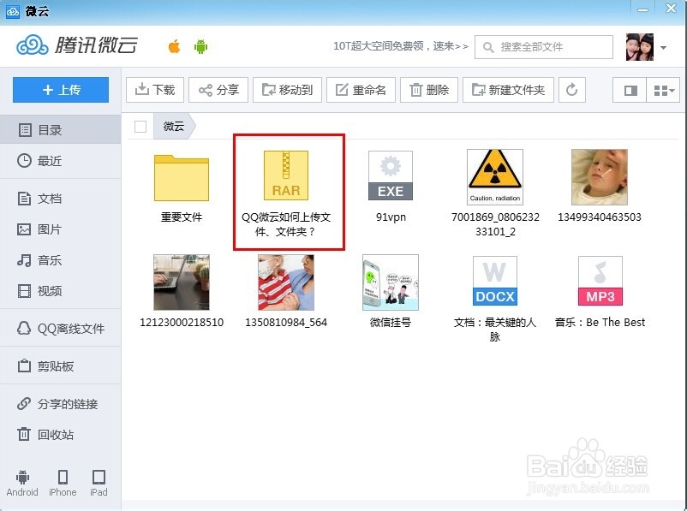Select the radiation caution image thumbnail

(x=495, y=177)
